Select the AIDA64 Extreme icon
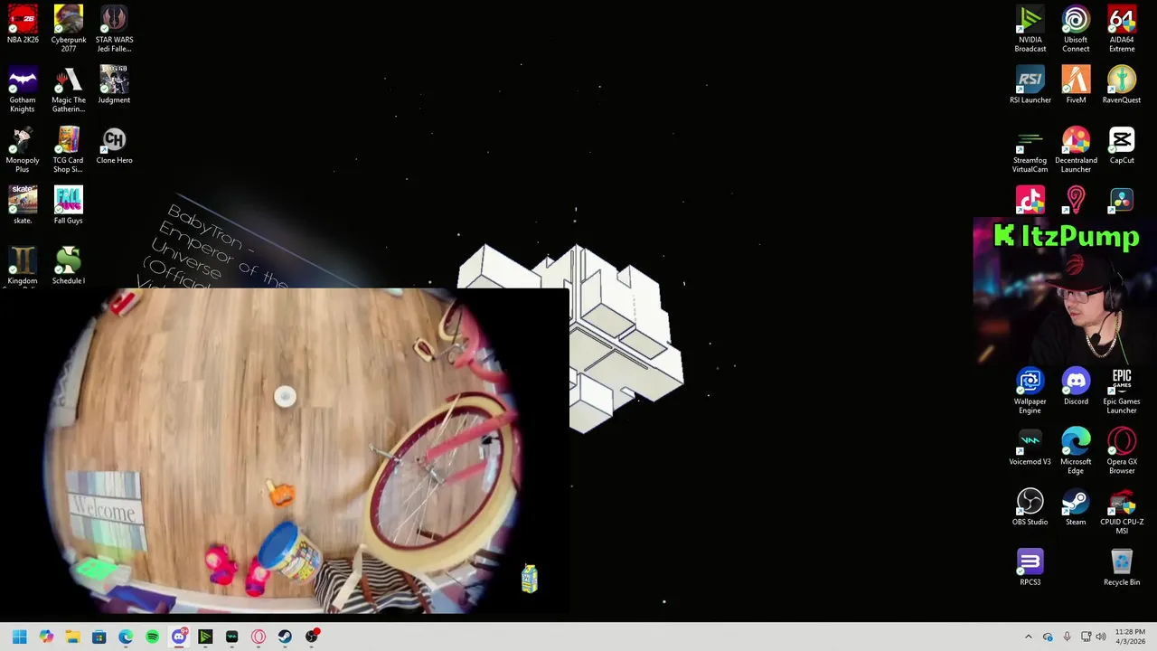This screenshot has height=651, width=1157. (1122, 28)
